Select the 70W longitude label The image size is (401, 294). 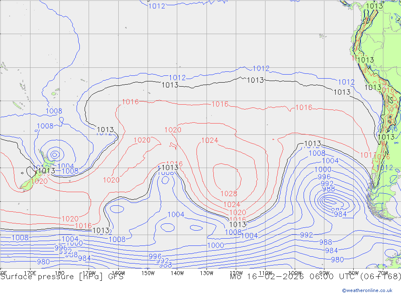click(383, 273)
